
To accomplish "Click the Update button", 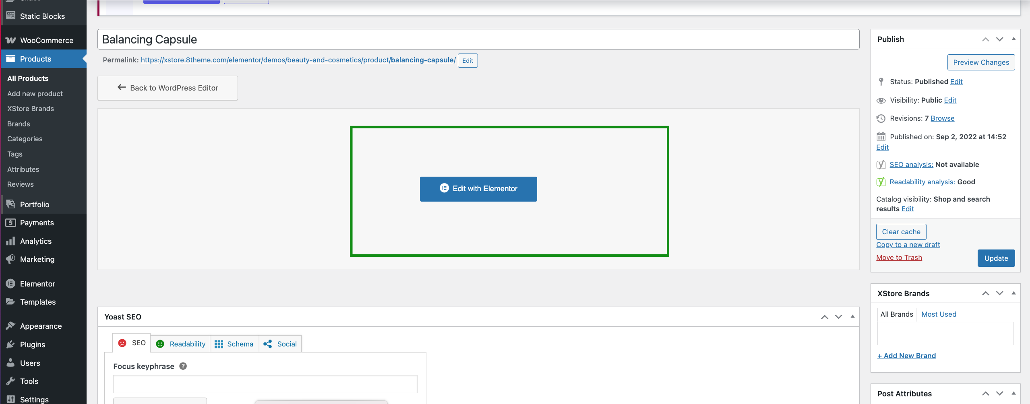I will pos(996,258).
